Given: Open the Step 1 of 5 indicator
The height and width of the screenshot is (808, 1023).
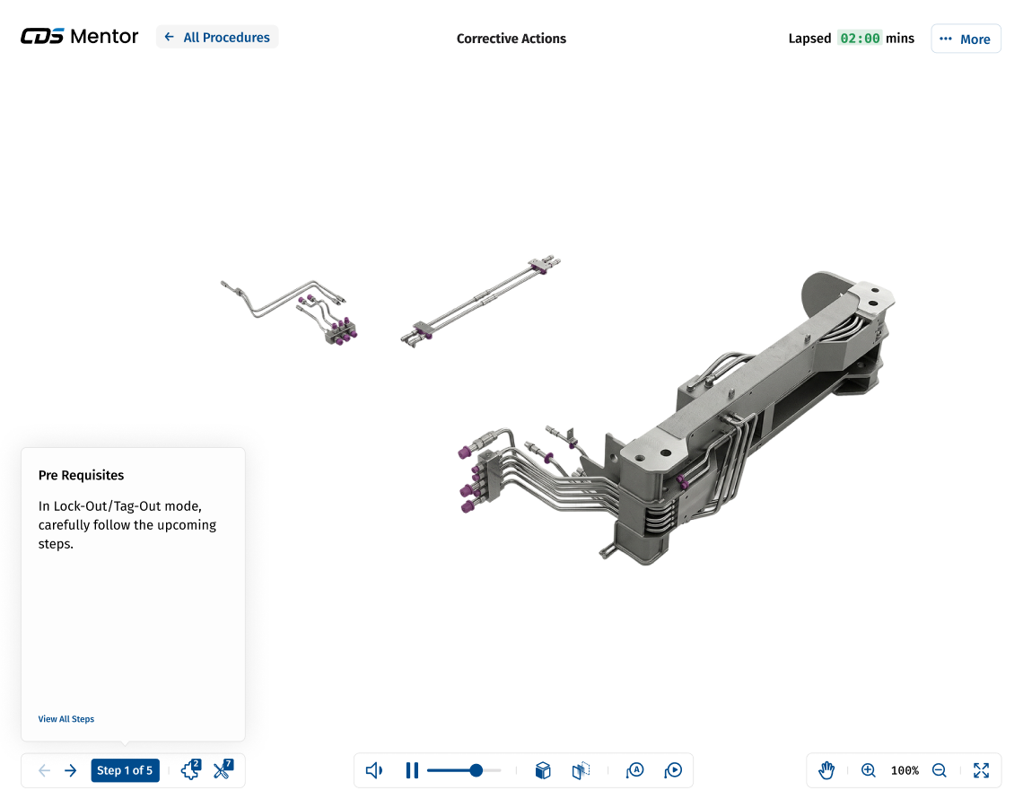Looking at the screenshot, I should point(125,770).
